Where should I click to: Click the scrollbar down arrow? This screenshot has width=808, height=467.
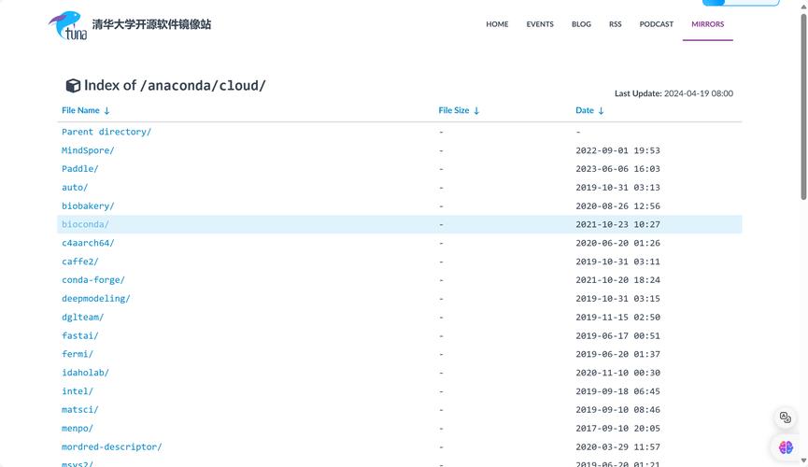point(803,460)
